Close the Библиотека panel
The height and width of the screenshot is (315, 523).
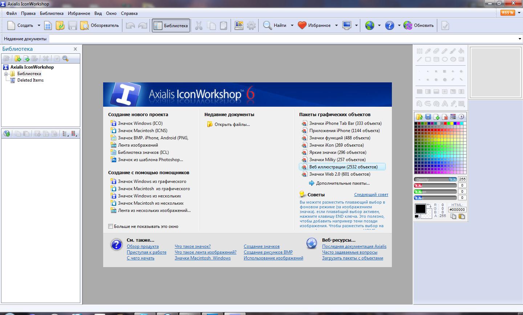(76, 49)
